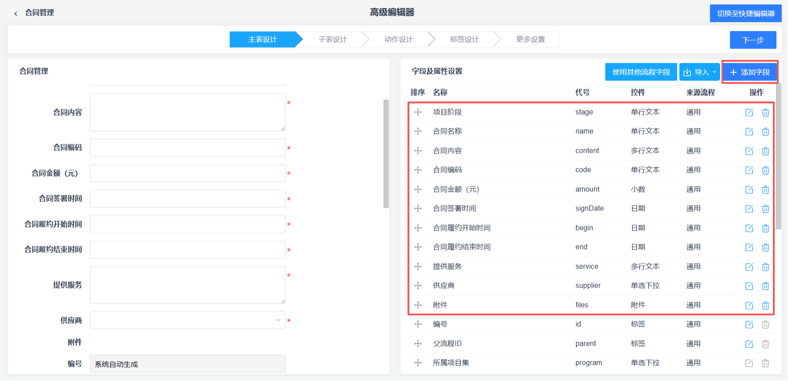The height and width of the screenshot is (381, 788).
Task: Click drag handle of 合同签署时间 row
Action: coord(418,208)
